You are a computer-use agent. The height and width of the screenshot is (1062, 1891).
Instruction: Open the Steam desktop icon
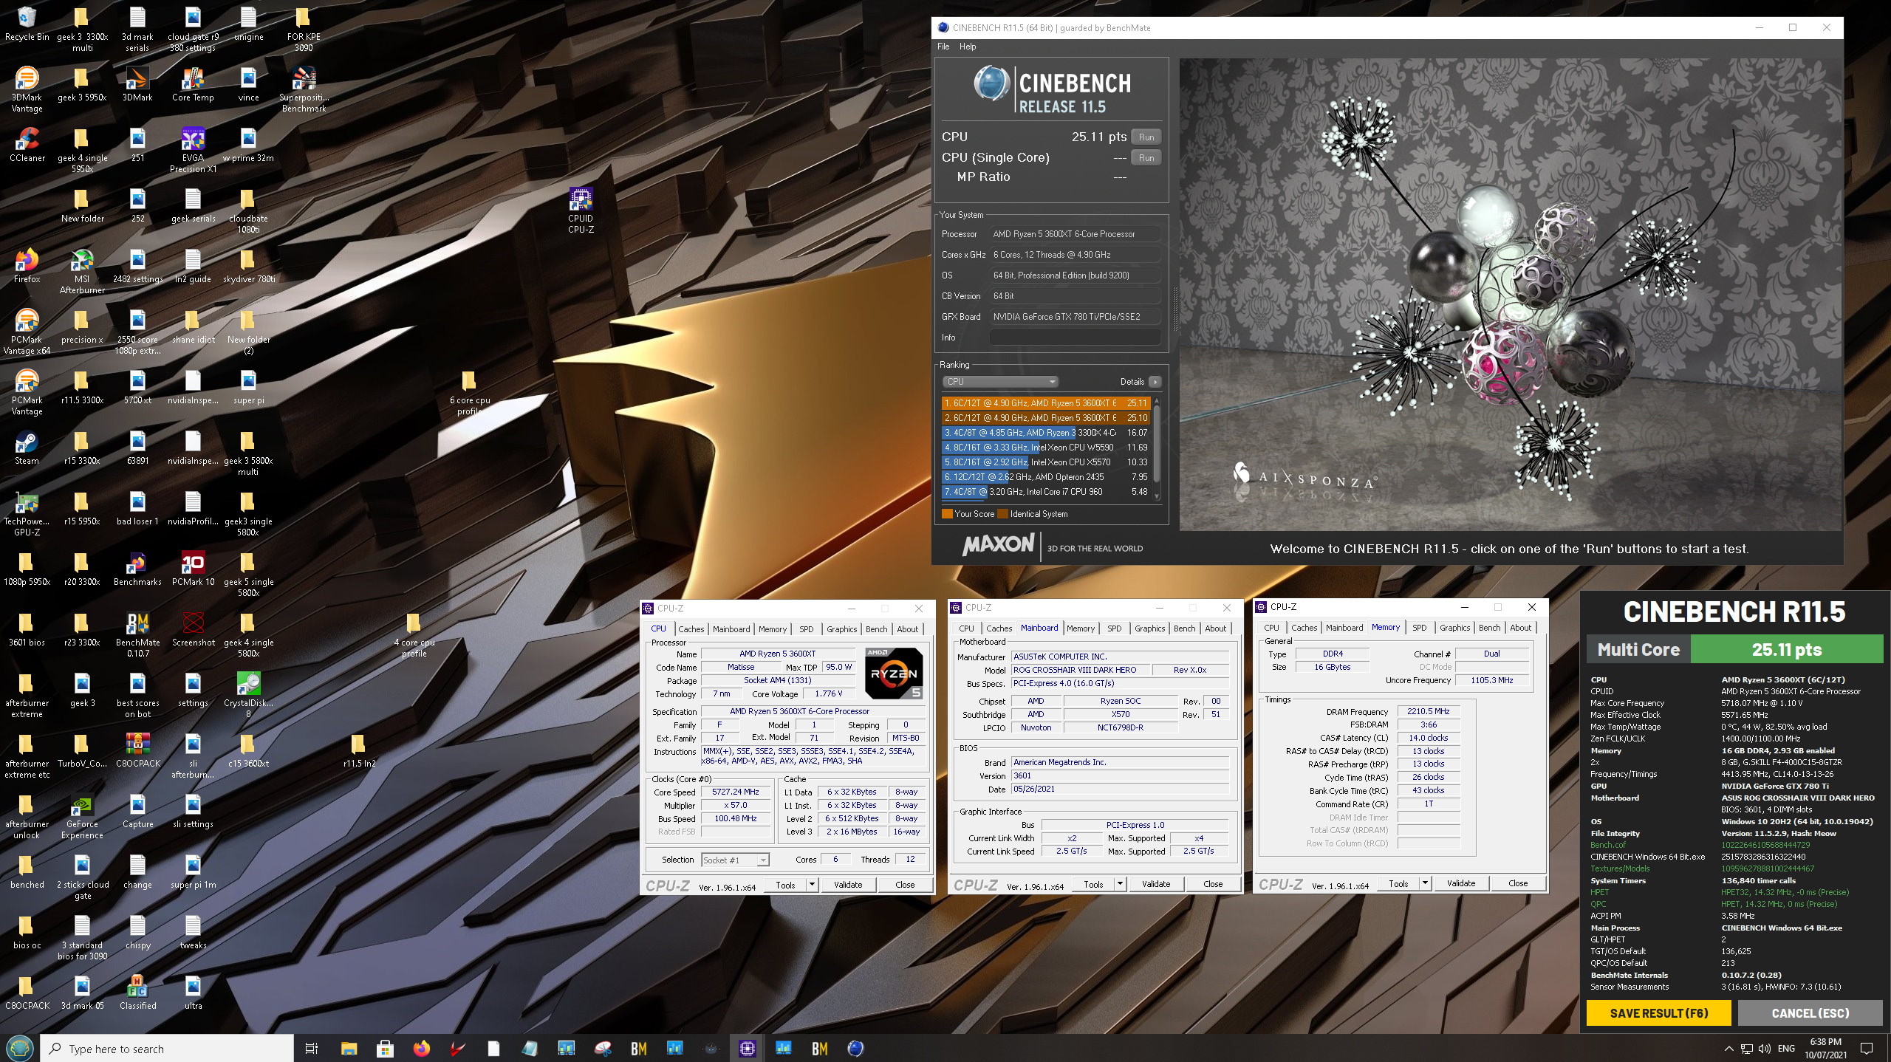pos(27,448)
